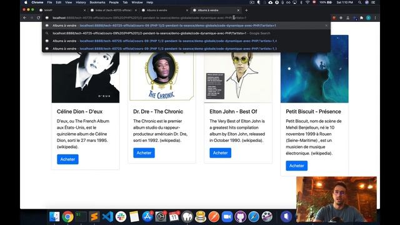Image resolution: width=400 pixels, height=225 pixels.
Task: Close the active Albums à vendre tab
Action: click(238, 10)
